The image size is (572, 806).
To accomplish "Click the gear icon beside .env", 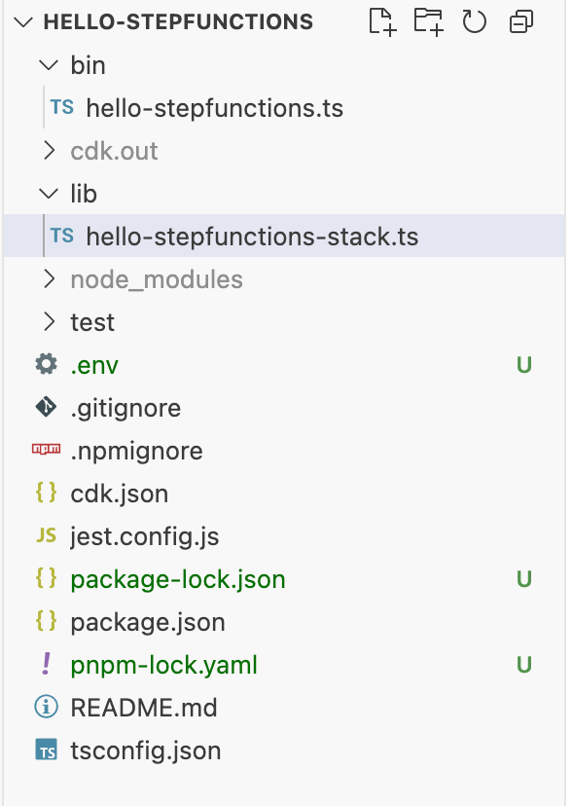I will 47,364.
